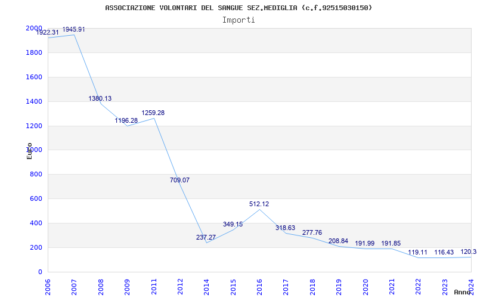Click the data label 116.43
The width and height of the screenshot is (477, 298).
[x=444, y=252]
